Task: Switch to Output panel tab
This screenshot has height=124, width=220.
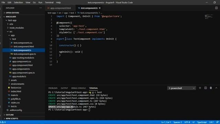Action: pyautogui.click(x=64, y=88)
